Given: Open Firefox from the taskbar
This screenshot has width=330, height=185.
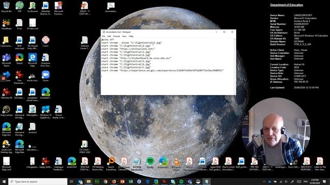Looking at the screenshot, I should click(114, 181).
